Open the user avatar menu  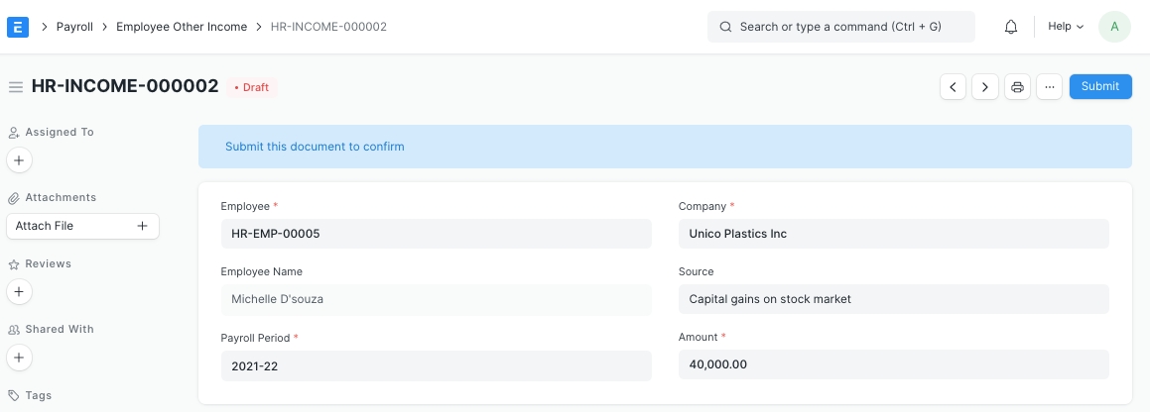click(x=1114, y=27)
